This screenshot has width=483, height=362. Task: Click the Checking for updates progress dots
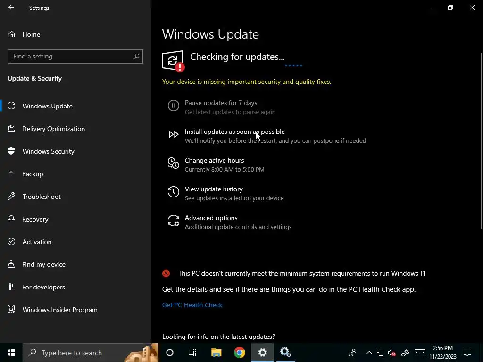point(293,66)
